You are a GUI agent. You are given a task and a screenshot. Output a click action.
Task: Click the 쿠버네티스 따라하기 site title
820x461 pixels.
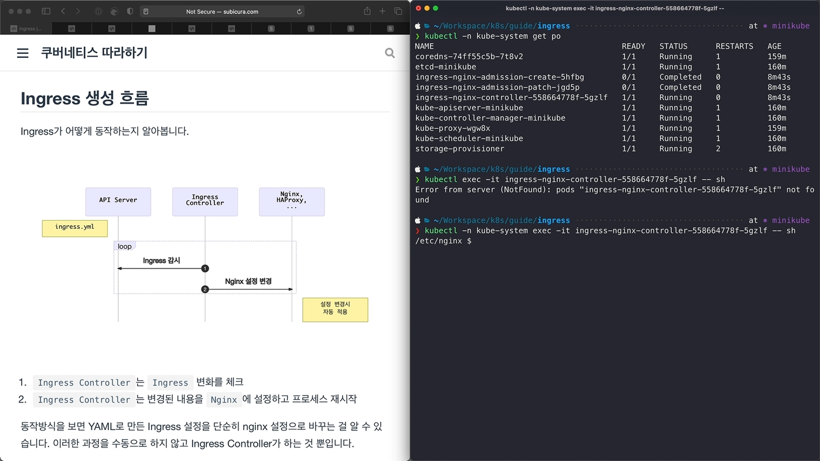[94, 53]
